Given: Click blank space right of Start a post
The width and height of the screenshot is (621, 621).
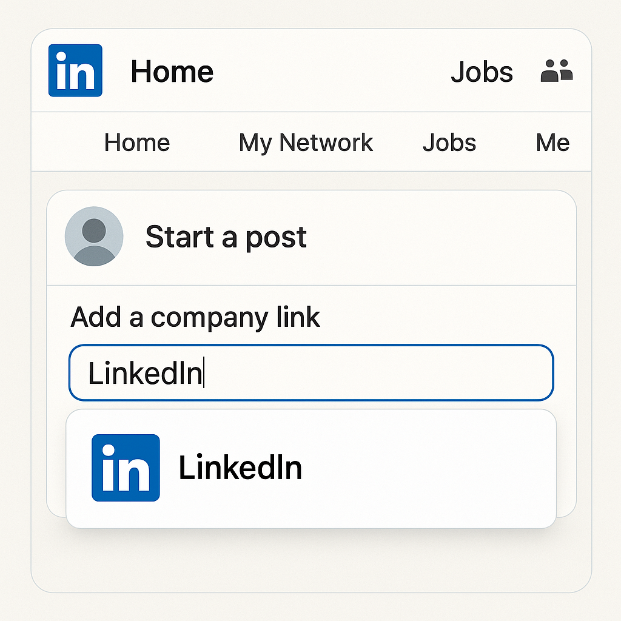Looking at the screenshot, I should [x=435, y=237].
